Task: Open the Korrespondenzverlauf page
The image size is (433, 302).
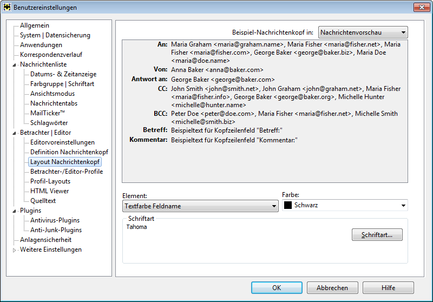Action: coord(51,54)
